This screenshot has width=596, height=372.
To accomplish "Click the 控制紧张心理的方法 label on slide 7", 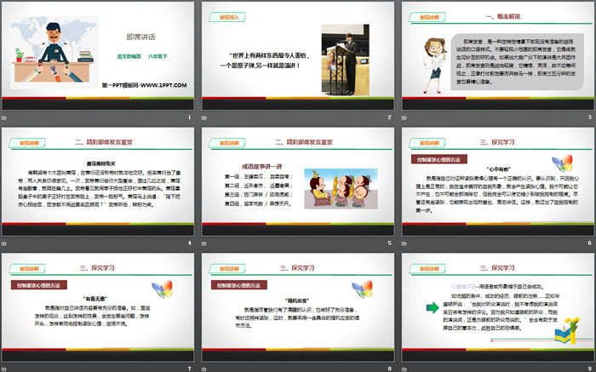I will tap(39, 285).
